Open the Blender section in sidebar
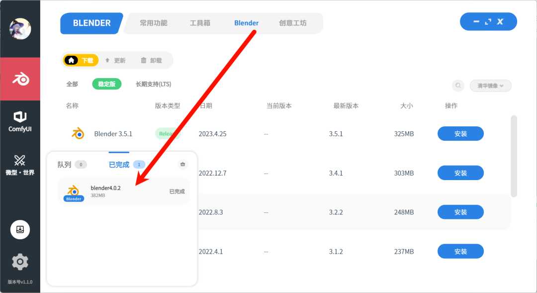The width and height of the screenshot is (537, 293). tap(20, 79)
